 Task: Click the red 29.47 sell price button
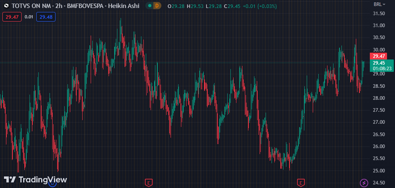point(12,17)
